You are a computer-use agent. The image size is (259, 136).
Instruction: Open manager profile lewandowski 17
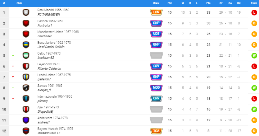pyautogui.click(x=49, y=133)
